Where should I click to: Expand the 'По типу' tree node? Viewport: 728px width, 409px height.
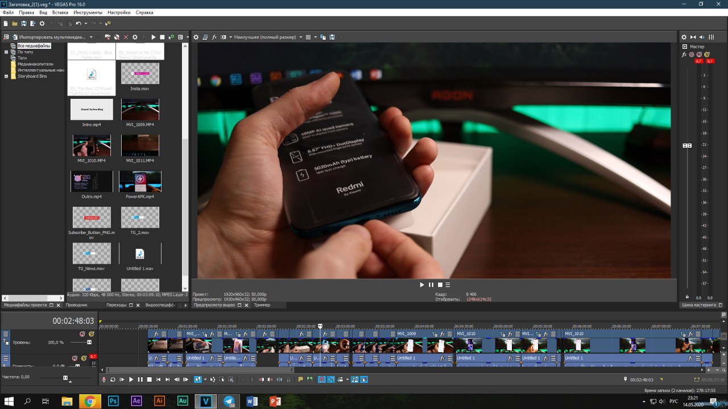pos(6,52)
